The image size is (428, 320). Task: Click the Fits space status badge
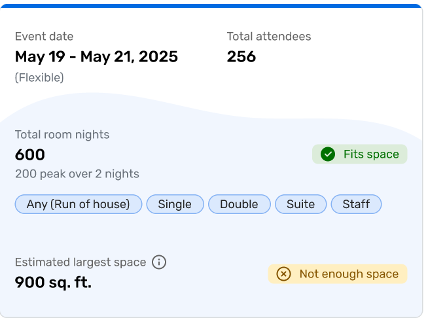(360, 154)
